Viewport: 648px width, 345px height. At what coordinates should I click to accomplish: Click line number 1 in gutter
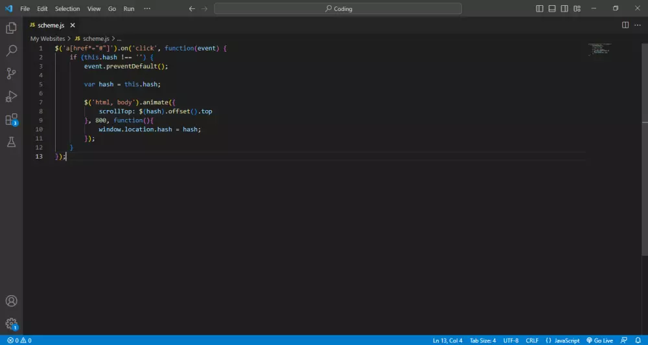tap(40, 49)
